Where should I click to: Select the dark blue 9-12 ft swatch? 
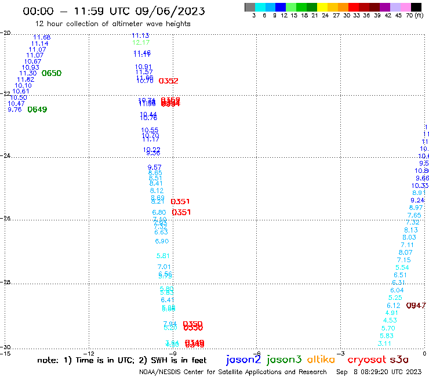(281, 7)
